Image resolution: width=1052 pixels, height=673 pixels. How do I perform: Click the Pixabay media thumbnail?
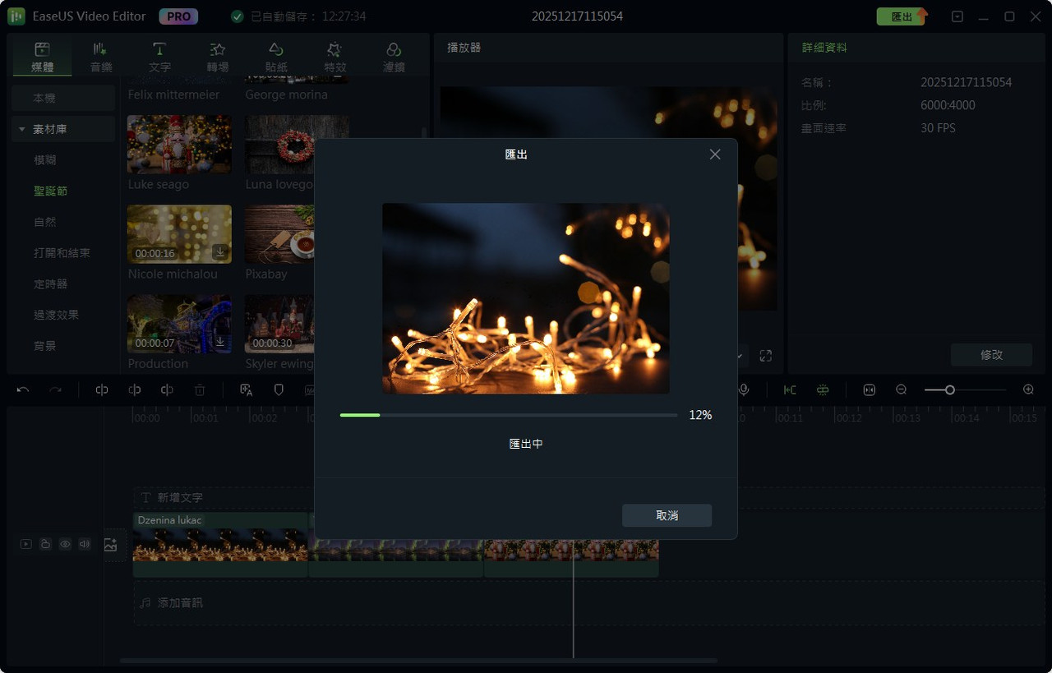(x=279, y=234)
